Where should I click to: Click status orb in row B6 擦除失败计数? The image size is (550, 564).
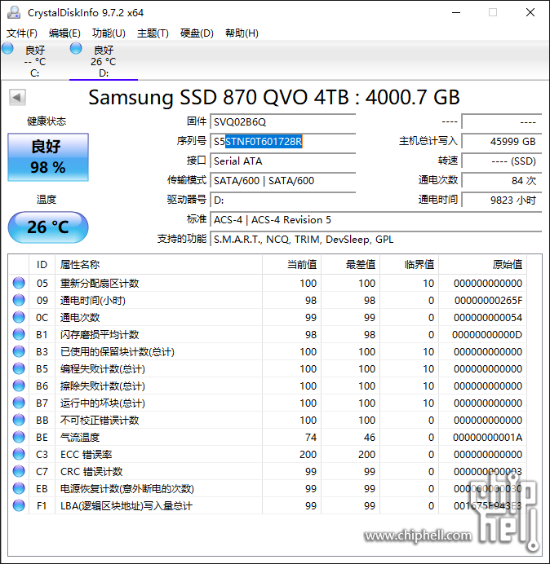point(19,386)
